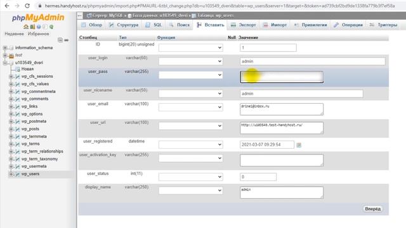Open the wp_terms table link
This screenshot has width=406, height=228.
click(x=30, y=144)
